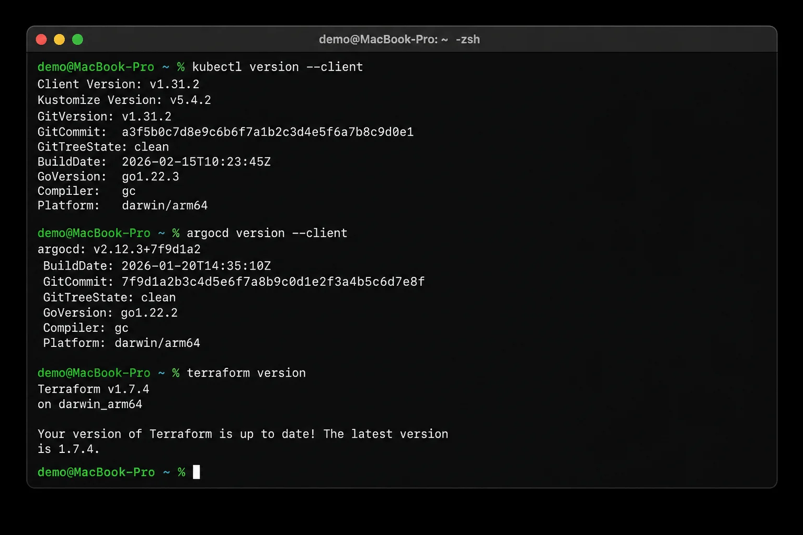Click the 'GitVersion: v1.31.2' line
Viewport: 803px width, 535px height.
[105, 116]
